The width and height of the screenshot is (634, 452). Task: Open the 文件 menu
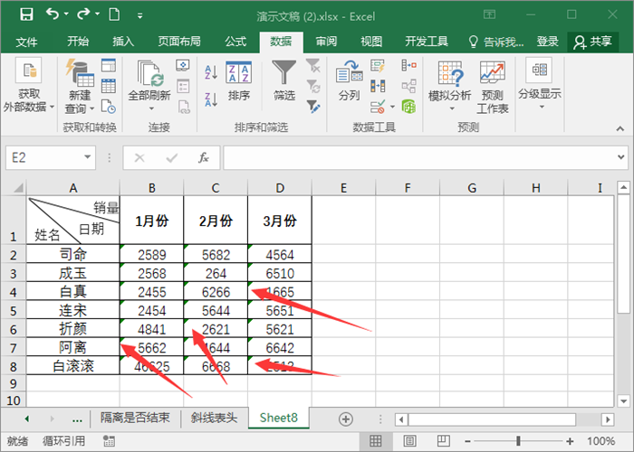click(x=26, y=42)
